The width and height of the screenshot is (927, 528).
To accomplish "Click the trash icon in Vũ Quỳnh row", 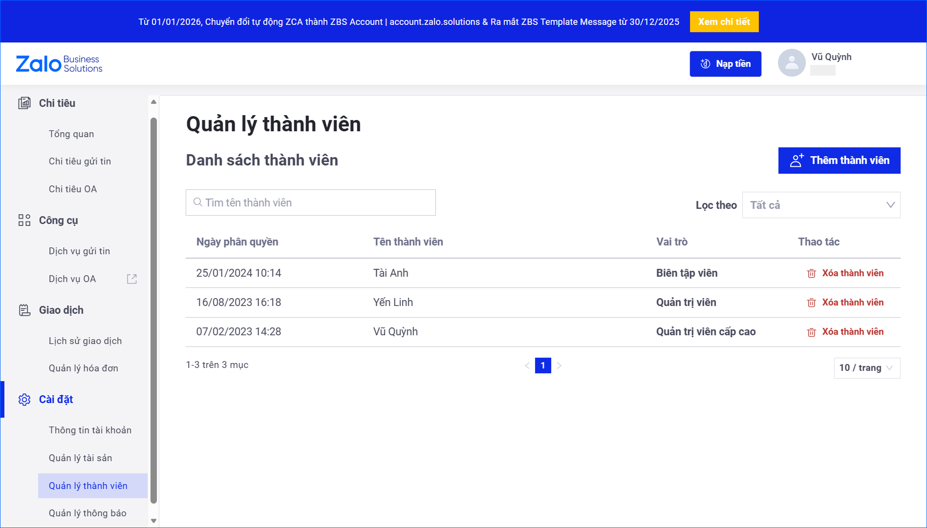I will (811, 332).
